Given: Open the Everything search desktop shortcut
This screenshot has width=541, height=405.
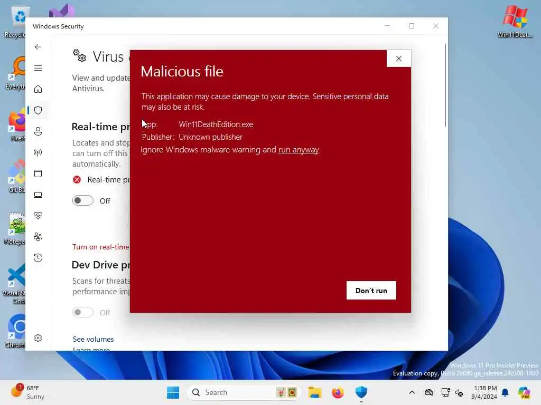Looking at the screenshot, I should click(16, 73).
